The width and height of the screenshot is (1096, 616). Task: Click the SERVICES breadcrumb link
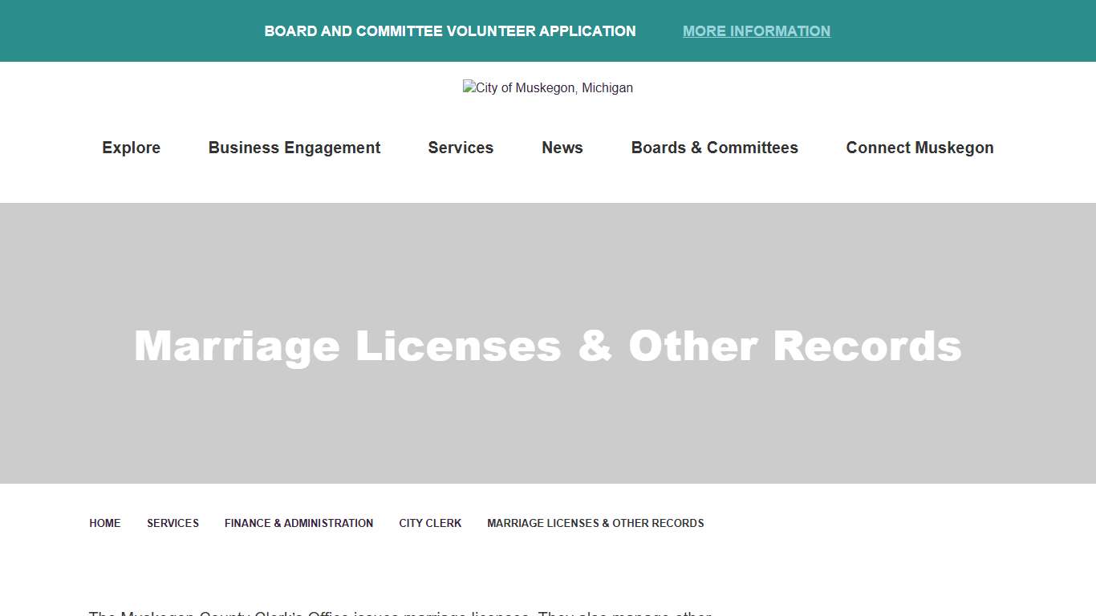click(173, 523)
